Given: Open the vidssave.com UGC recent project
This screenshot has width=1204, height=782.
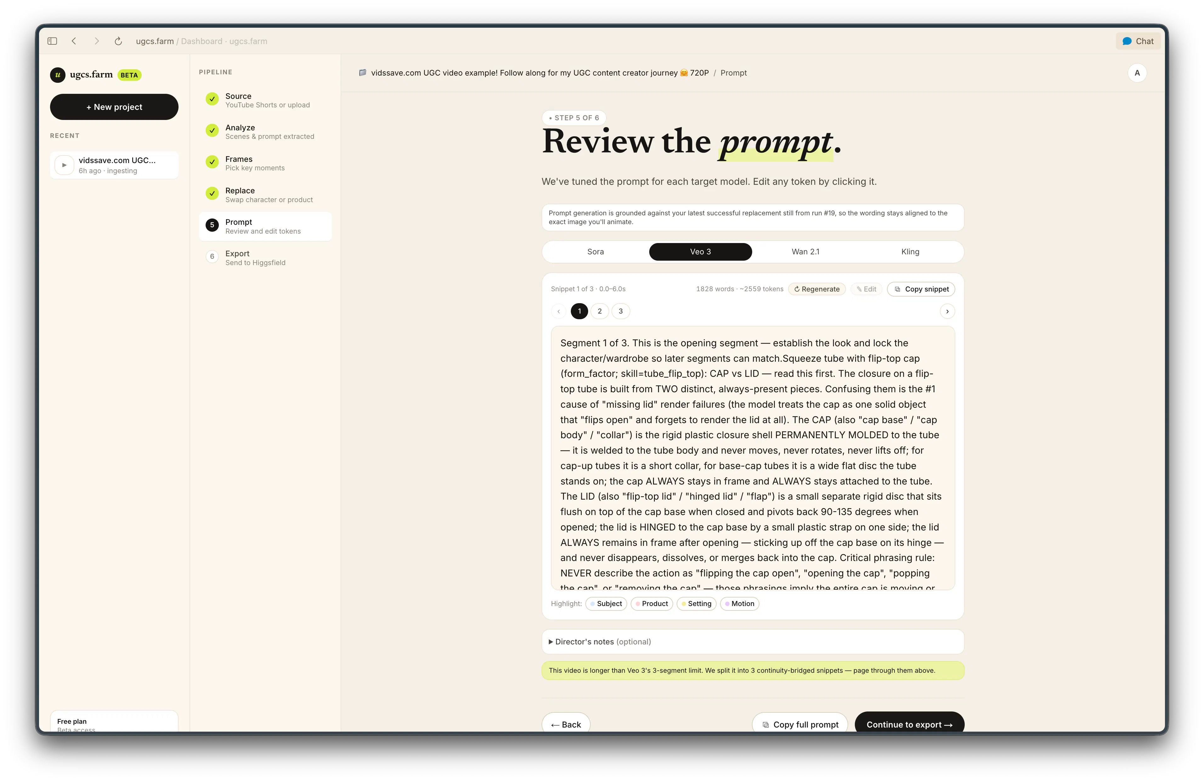Looking at the screenshot, I should coord(114,165).
